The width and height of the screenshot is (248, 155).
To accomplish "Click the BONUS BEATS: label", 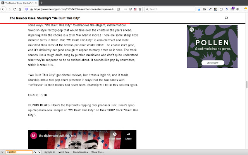I will pyautogui.click(x=39, y=105).
